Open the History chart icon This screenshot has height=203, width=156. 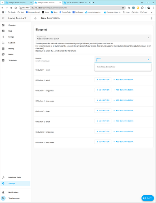(x=3, y=49)
